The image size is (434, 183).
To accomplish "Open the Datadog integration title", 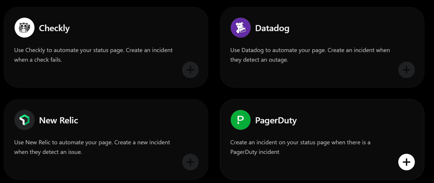I will coord(272,28).
